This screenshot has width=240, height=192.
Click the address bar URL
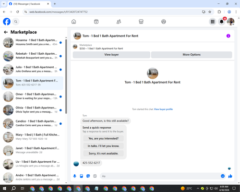point(59,12)
